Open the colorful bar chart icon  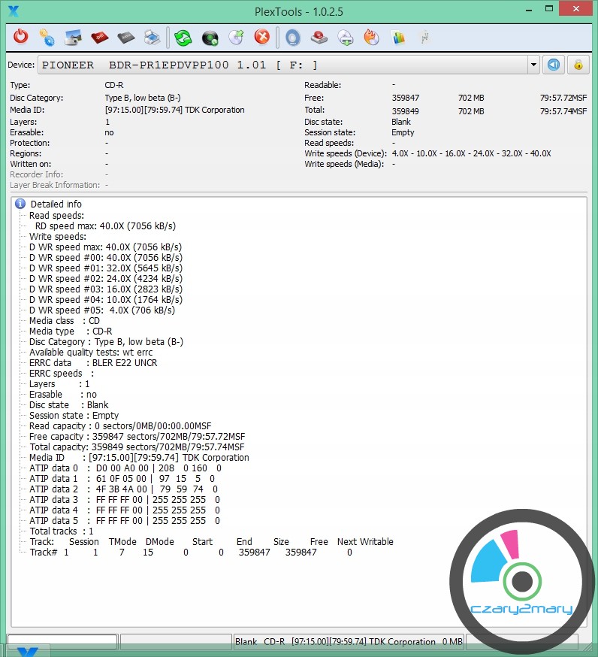point(398,37)
